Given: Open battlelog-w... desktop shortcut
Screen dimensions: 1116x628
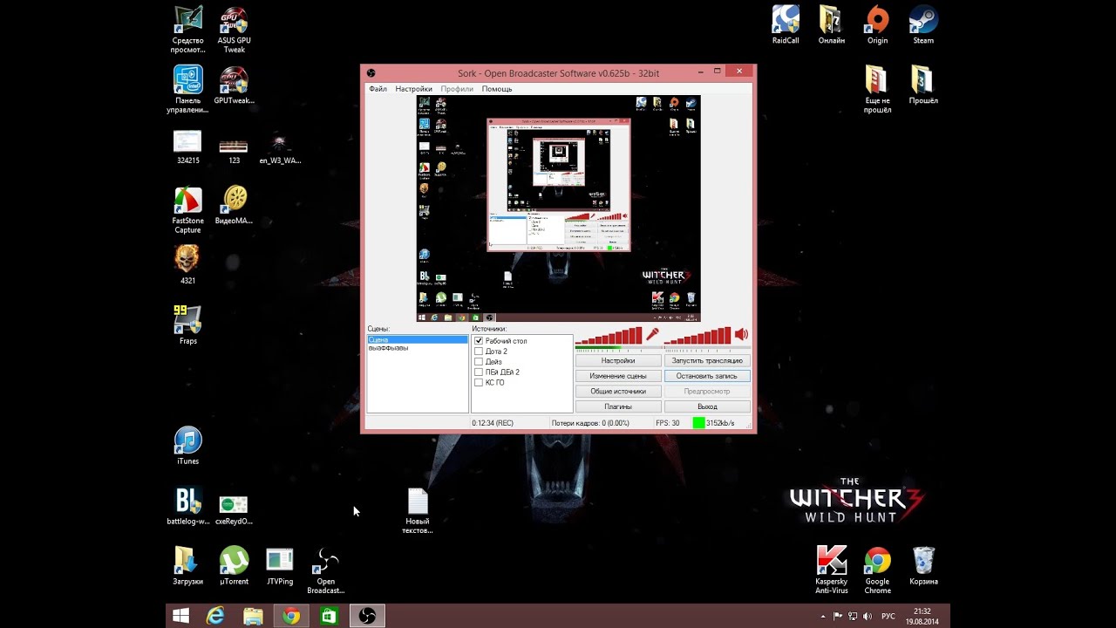Looking at the screenshot, I should coord(187,506).
